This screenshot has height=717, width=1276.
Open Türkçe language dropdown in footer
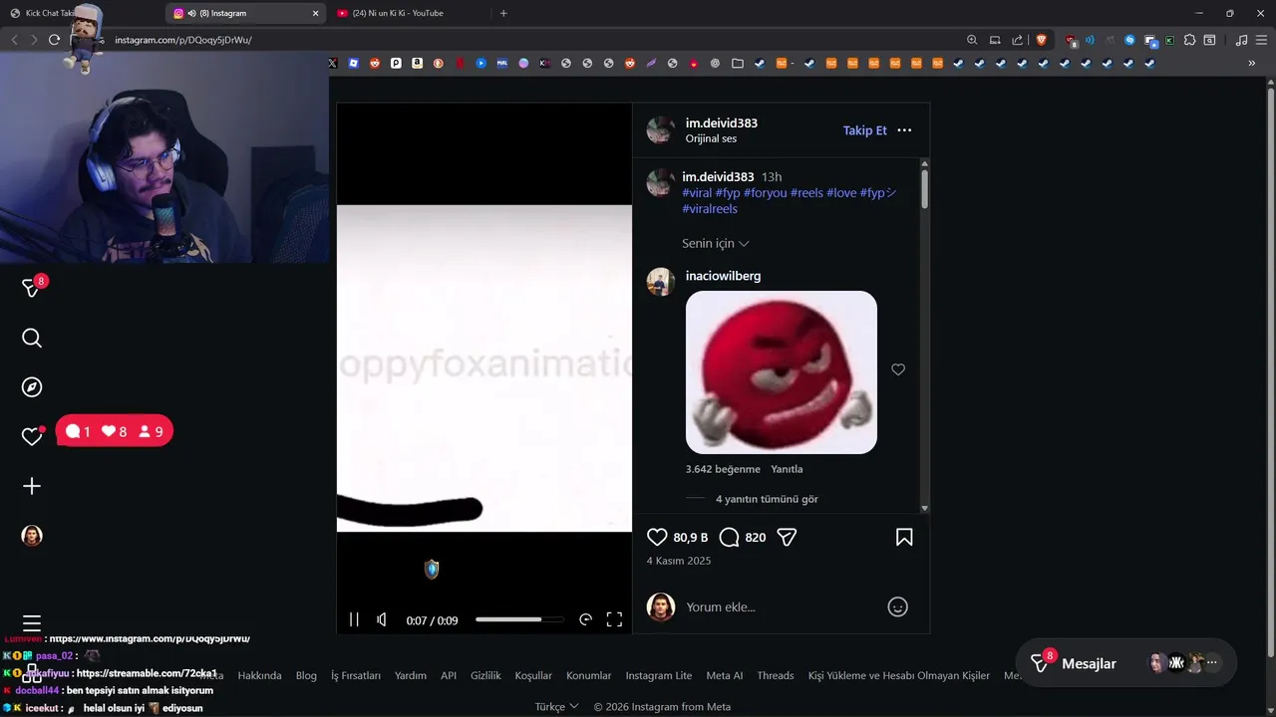[x=556, y=707]
